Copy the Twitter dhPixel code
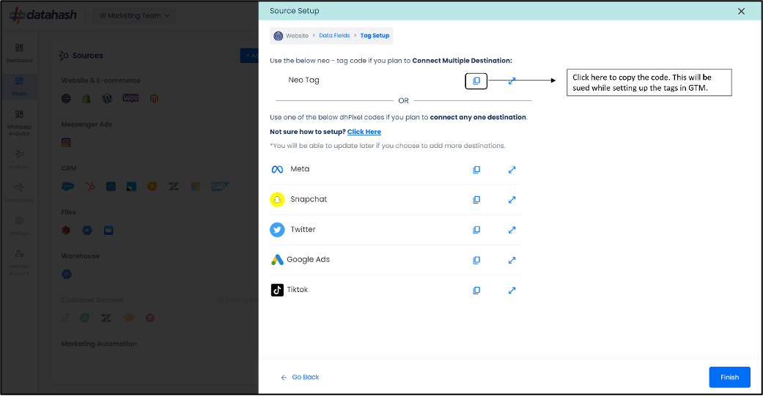The height and width of the screenshot is (396, 763). tap(476, 230)
